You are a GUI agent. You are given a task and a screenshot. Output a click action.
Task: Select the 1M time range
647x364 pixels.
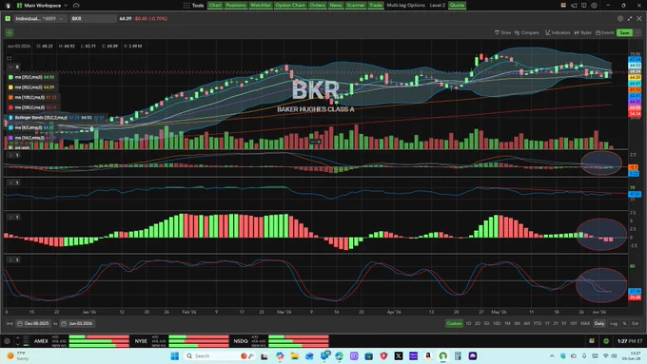point(507,323)
